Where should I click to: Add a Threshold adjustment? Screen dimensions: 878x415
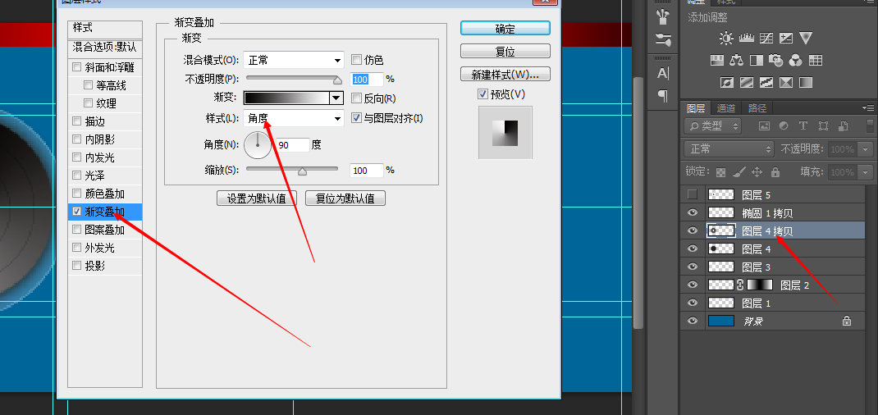point(766,82)
